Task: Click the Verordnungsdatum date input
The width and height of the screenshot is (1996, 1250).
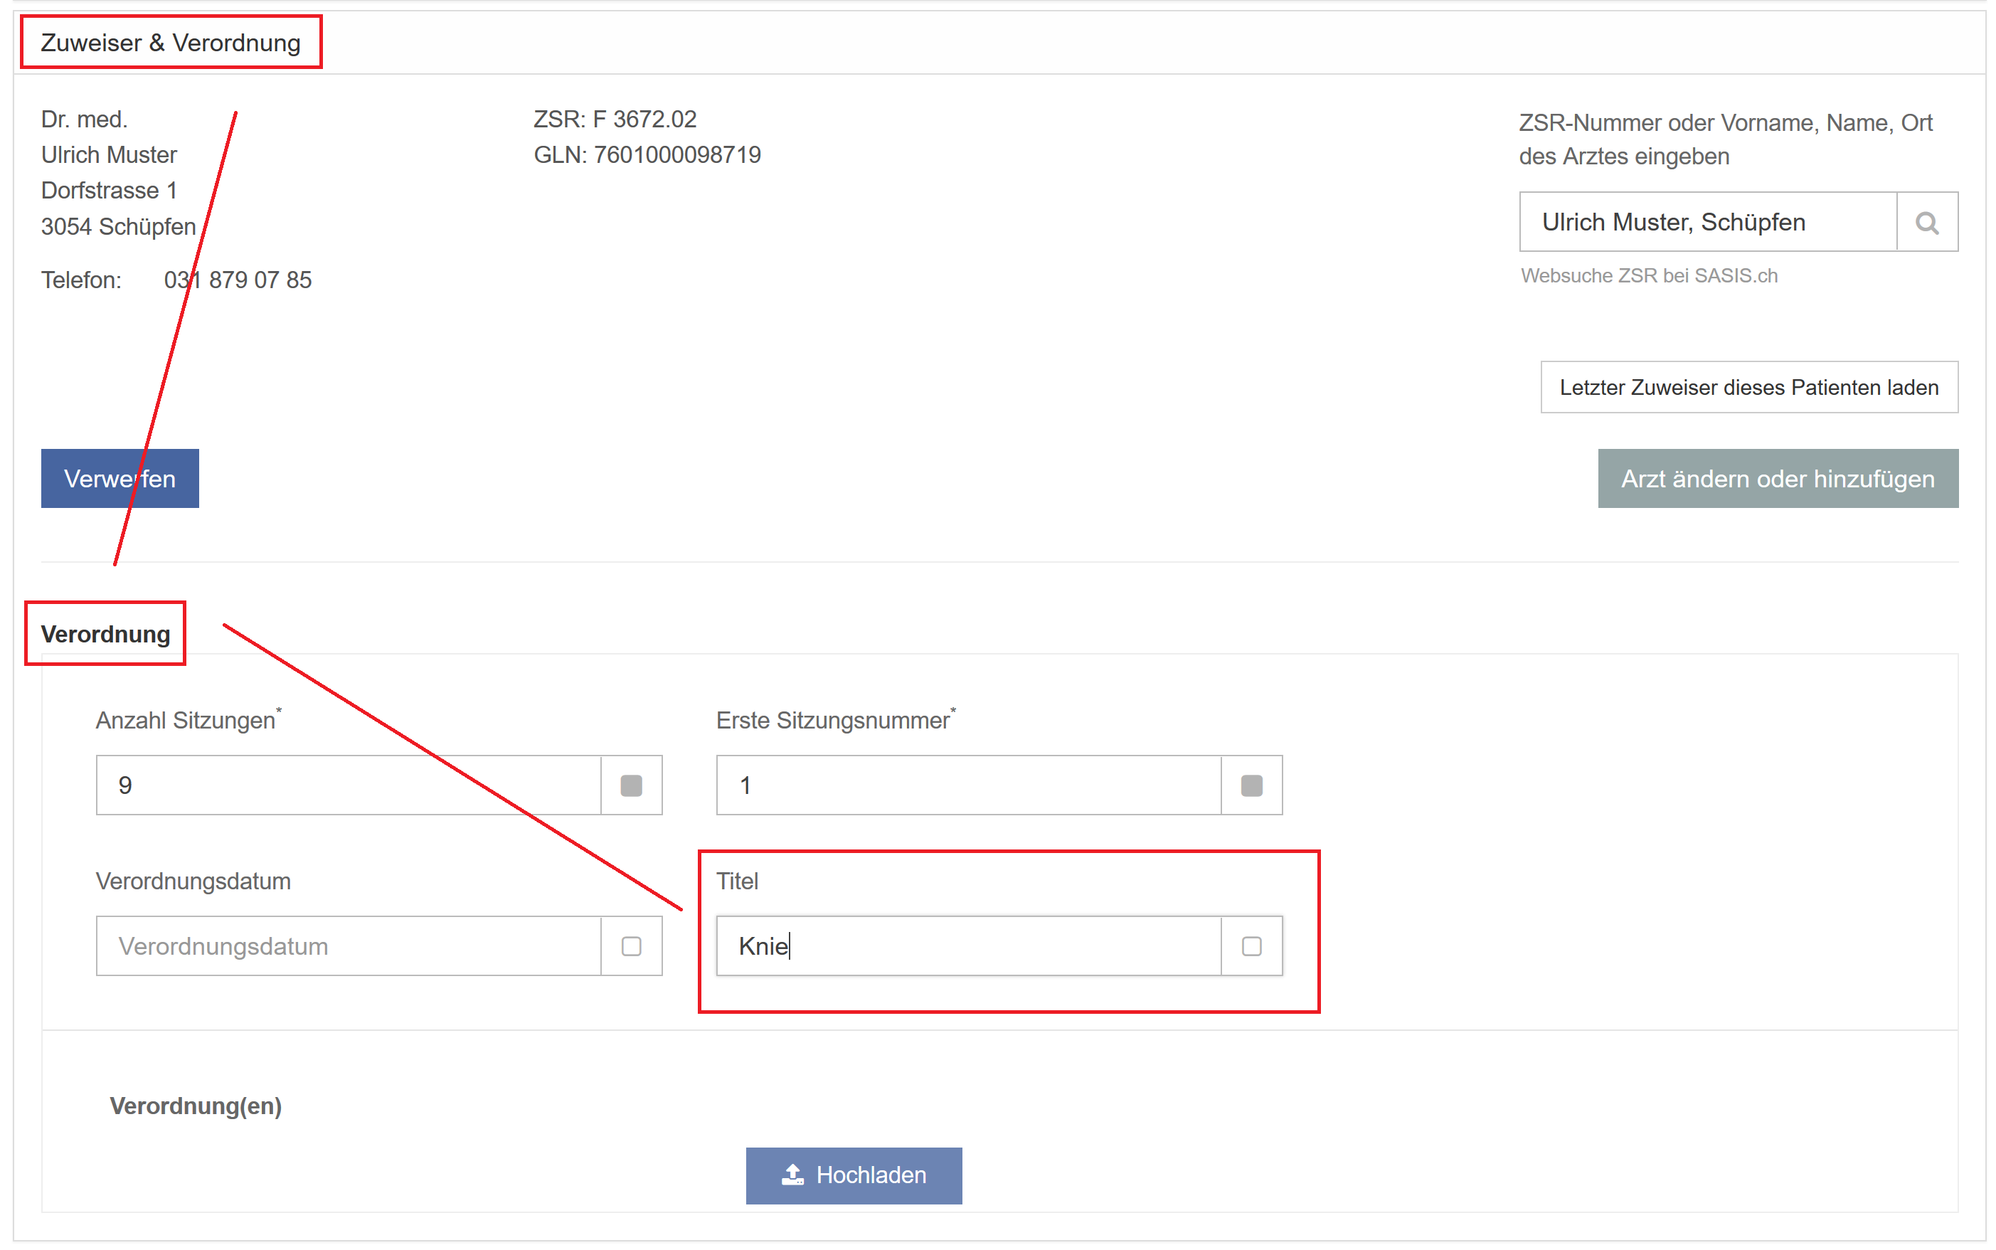Action: point(348,945)
